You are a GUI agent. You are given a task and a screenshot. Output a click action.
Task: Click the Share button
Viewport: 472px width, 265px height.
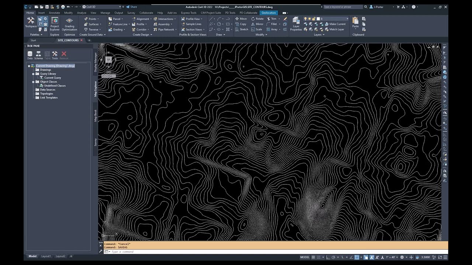(x=131, y=7)
